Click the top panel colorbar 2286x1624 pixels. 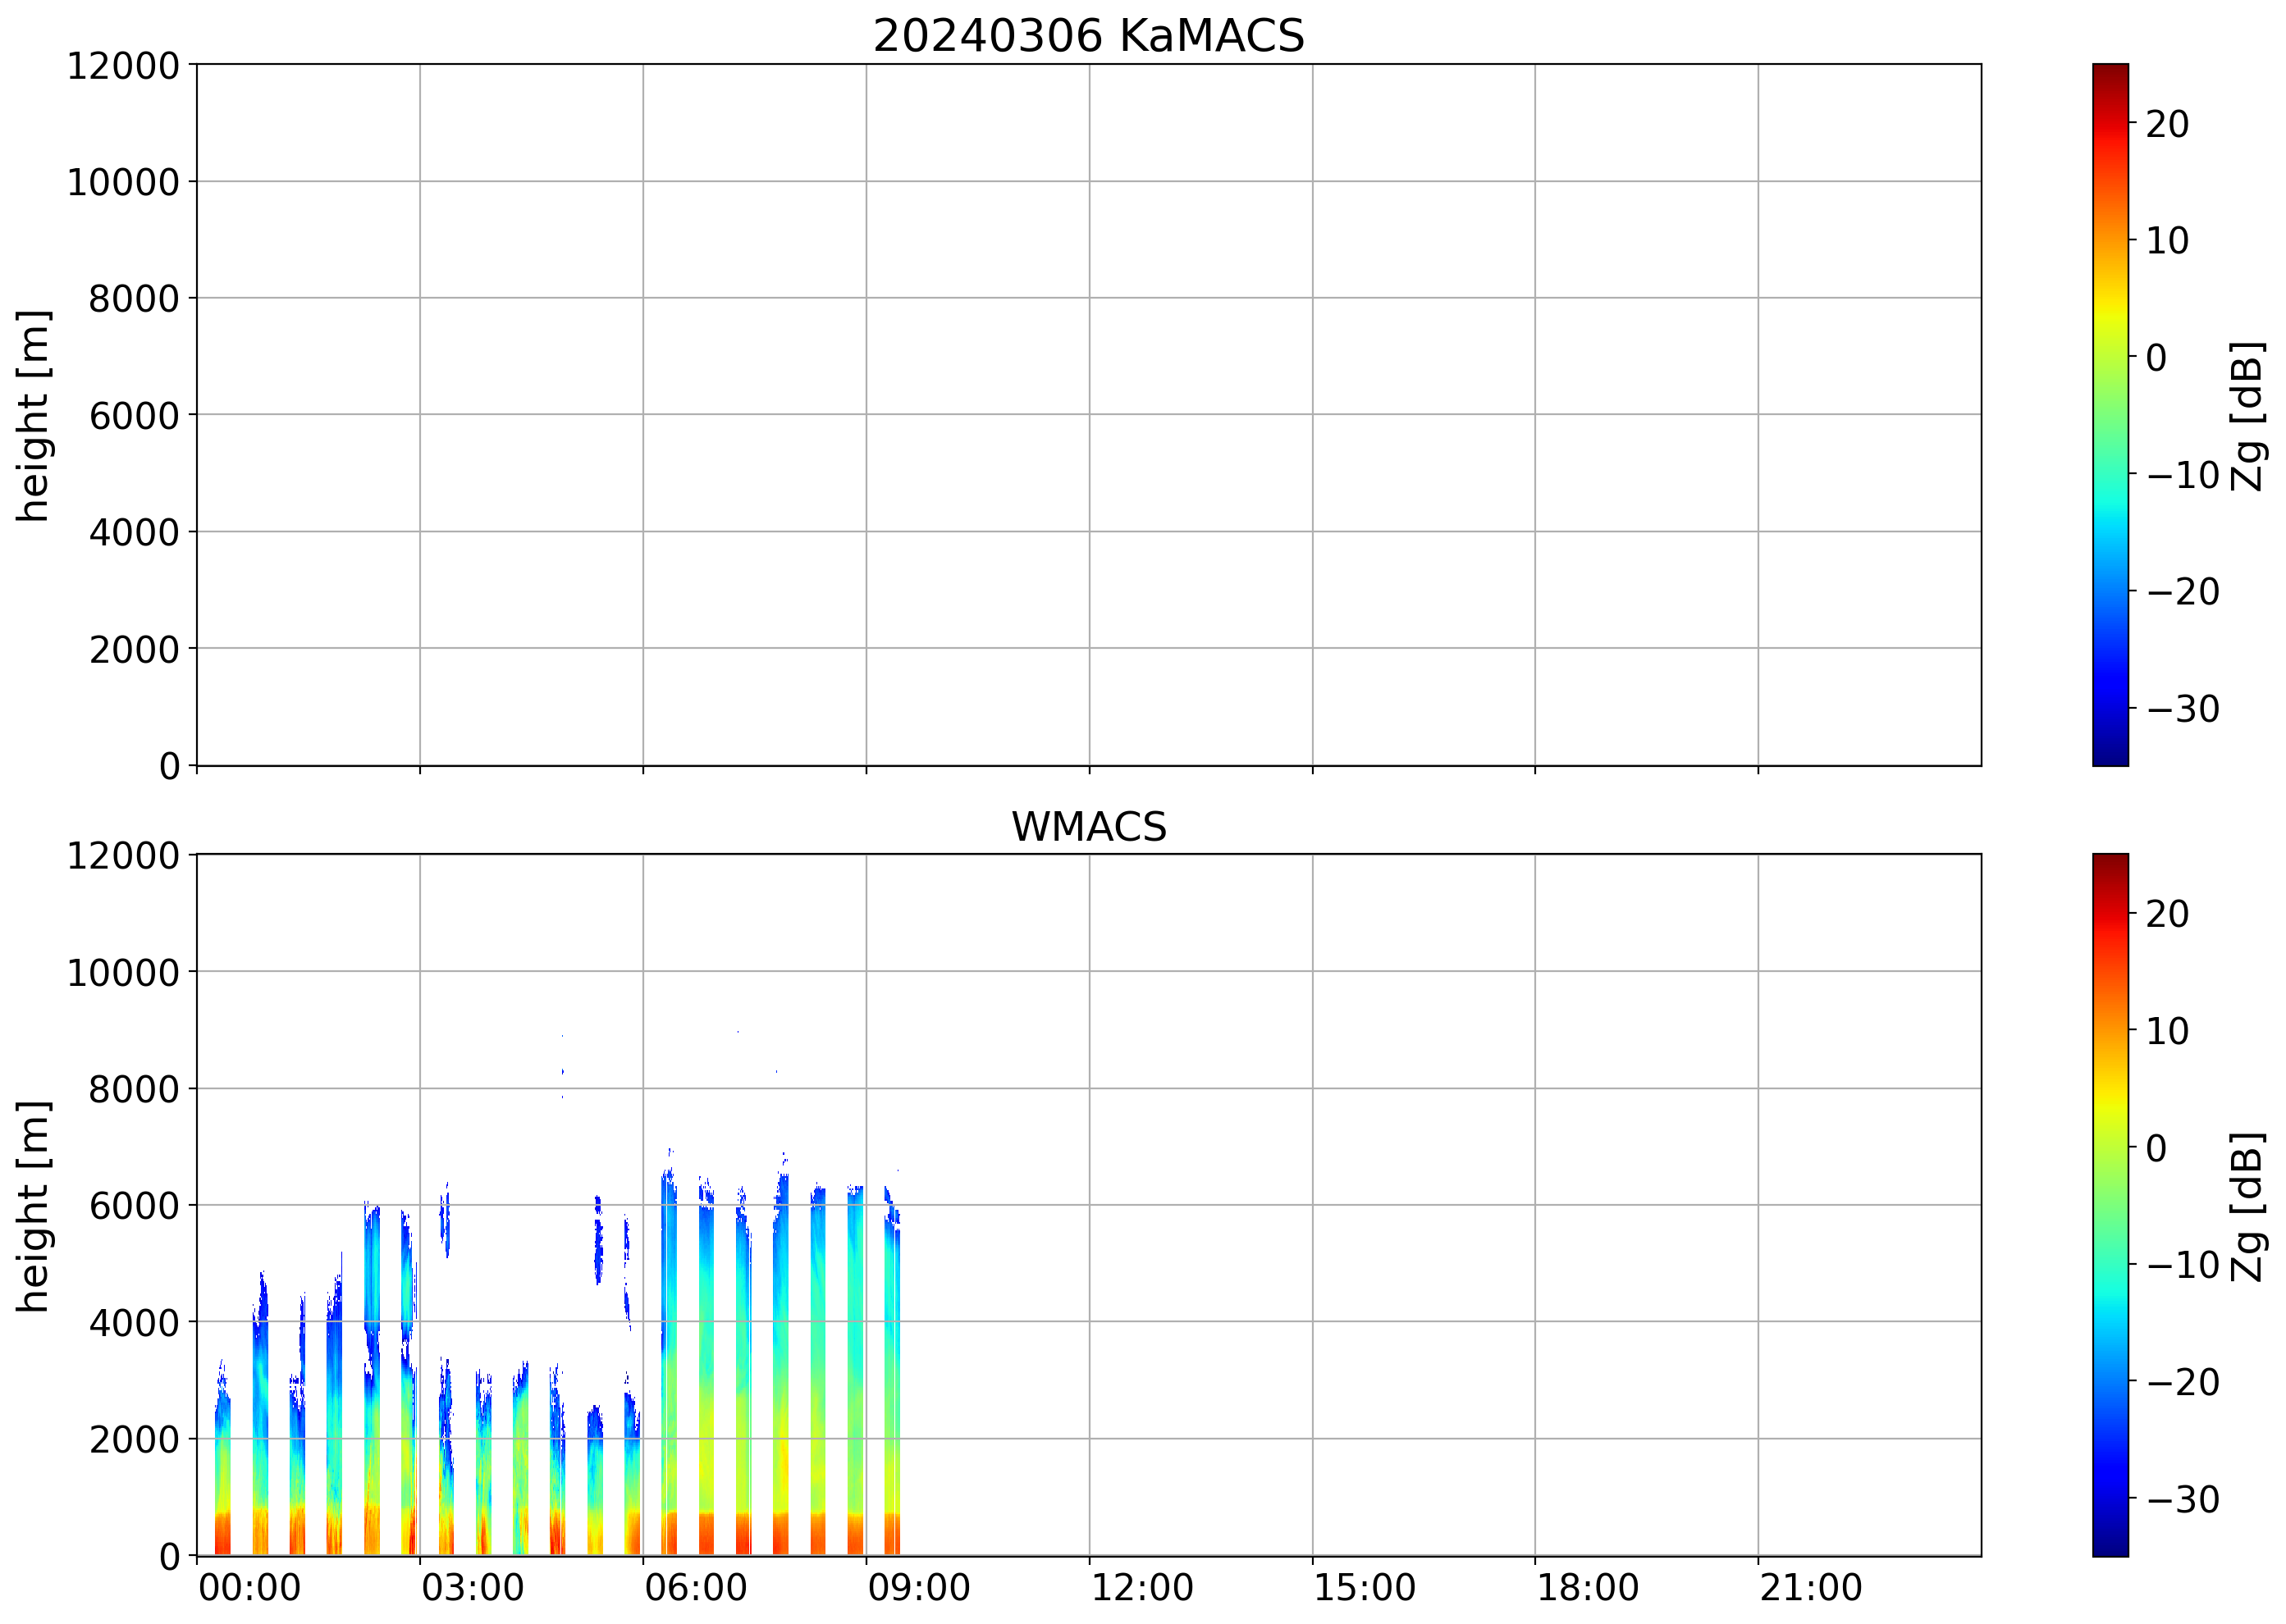(x=2110, y=415)
